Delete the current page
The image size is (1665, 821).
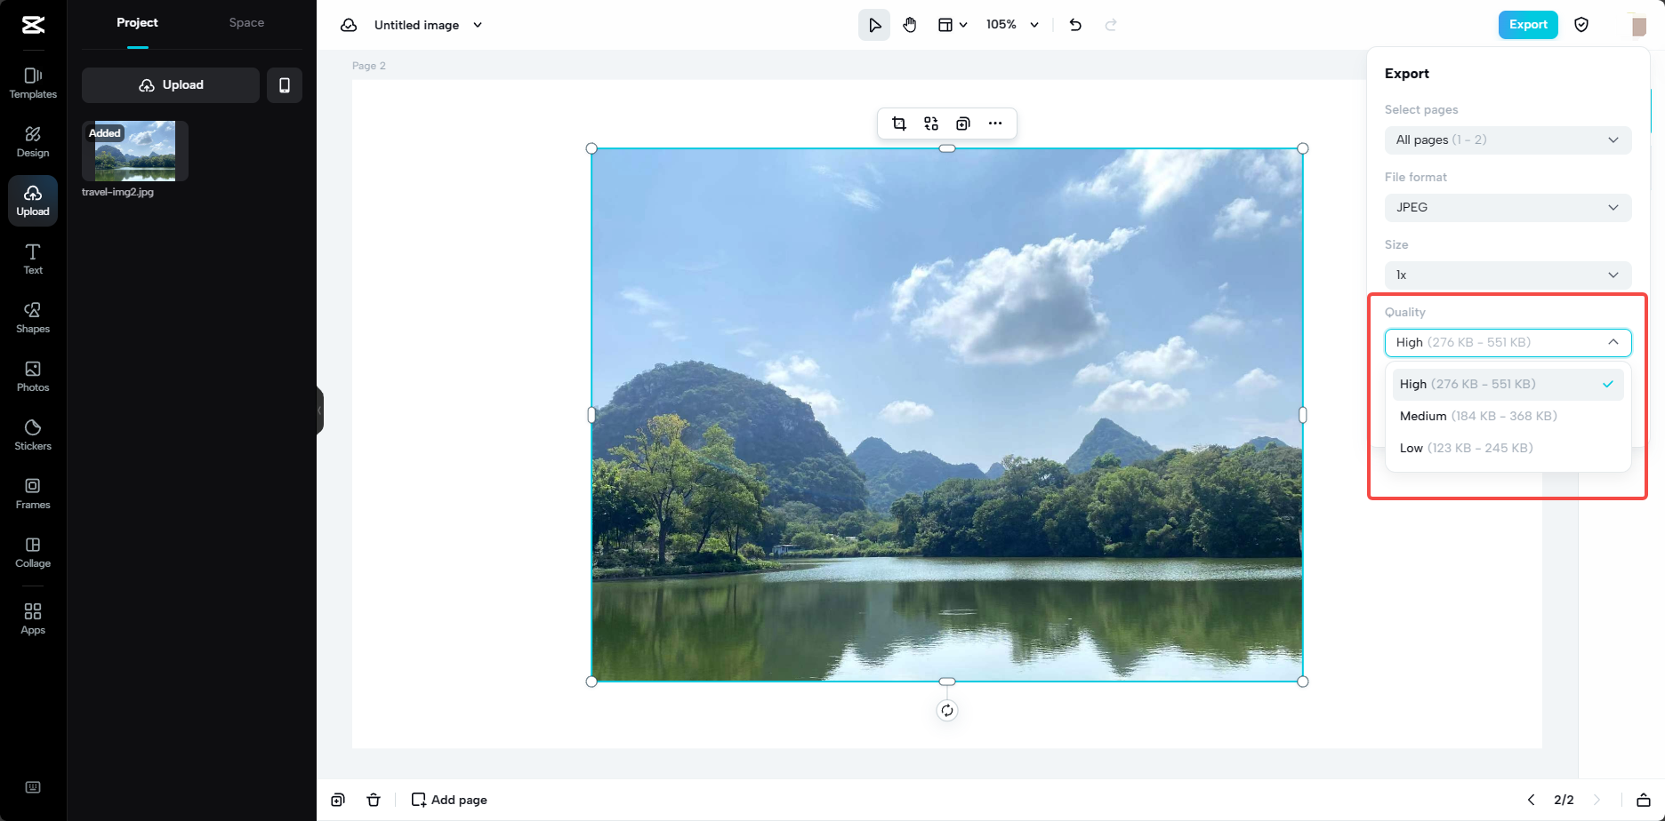374,800
